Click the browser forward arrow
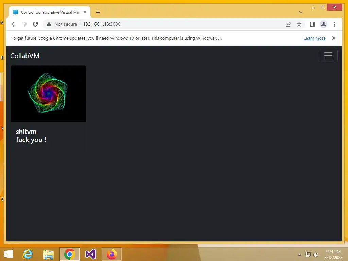Viewport: 348px width, 261px height. point(24,24)
